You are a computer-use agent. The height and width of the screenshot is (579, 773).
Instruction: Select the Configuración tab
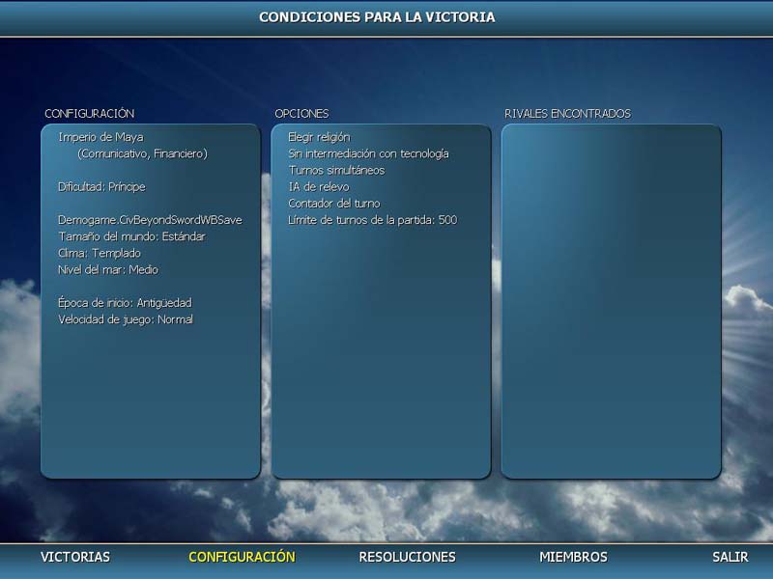(242, 557)
